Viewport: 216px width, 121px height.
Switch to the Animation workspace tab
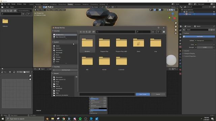(x=78, y=4)
